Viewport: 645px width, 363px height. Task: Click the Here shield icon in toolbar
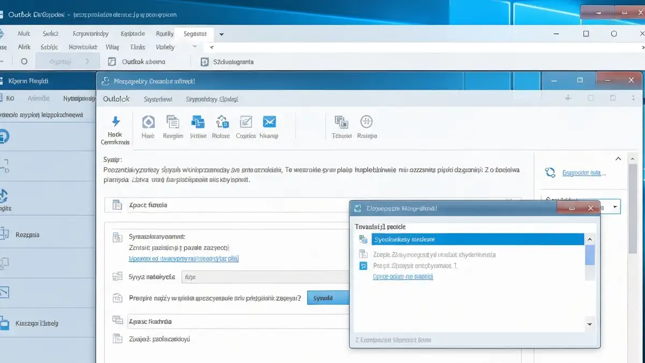pyautogui.click(x=148, y=122)
